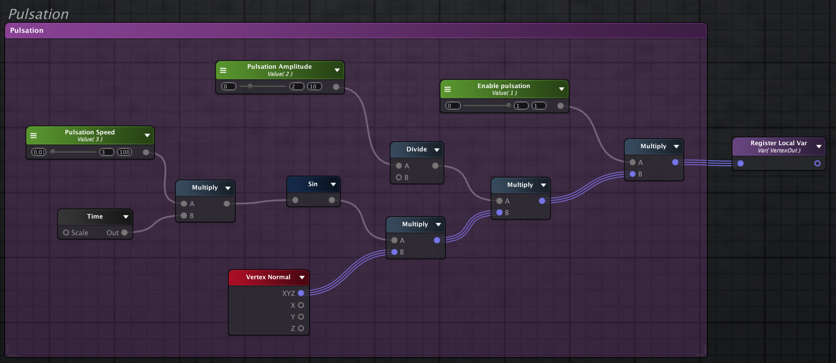Click Enable pulsation min value field 0
836x363 pixels.
click(x=453, y=106)
